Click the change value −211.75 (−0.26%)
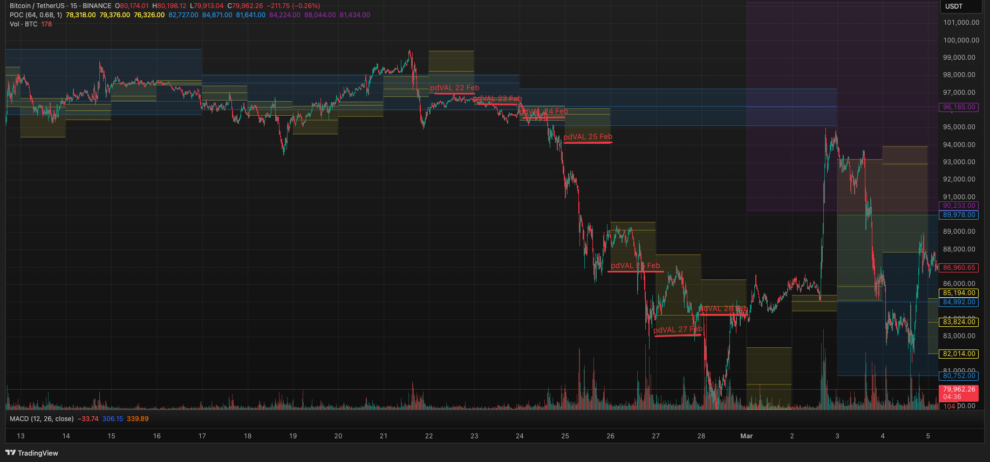Screen dimensions: 990x462 293,6
